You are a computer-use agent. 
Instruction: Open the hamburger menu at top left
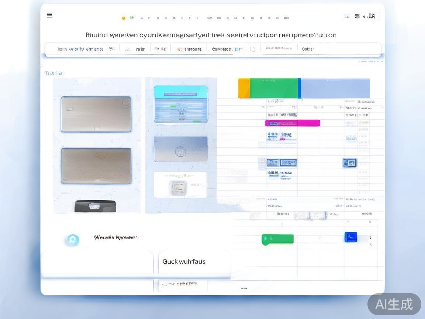50,15
